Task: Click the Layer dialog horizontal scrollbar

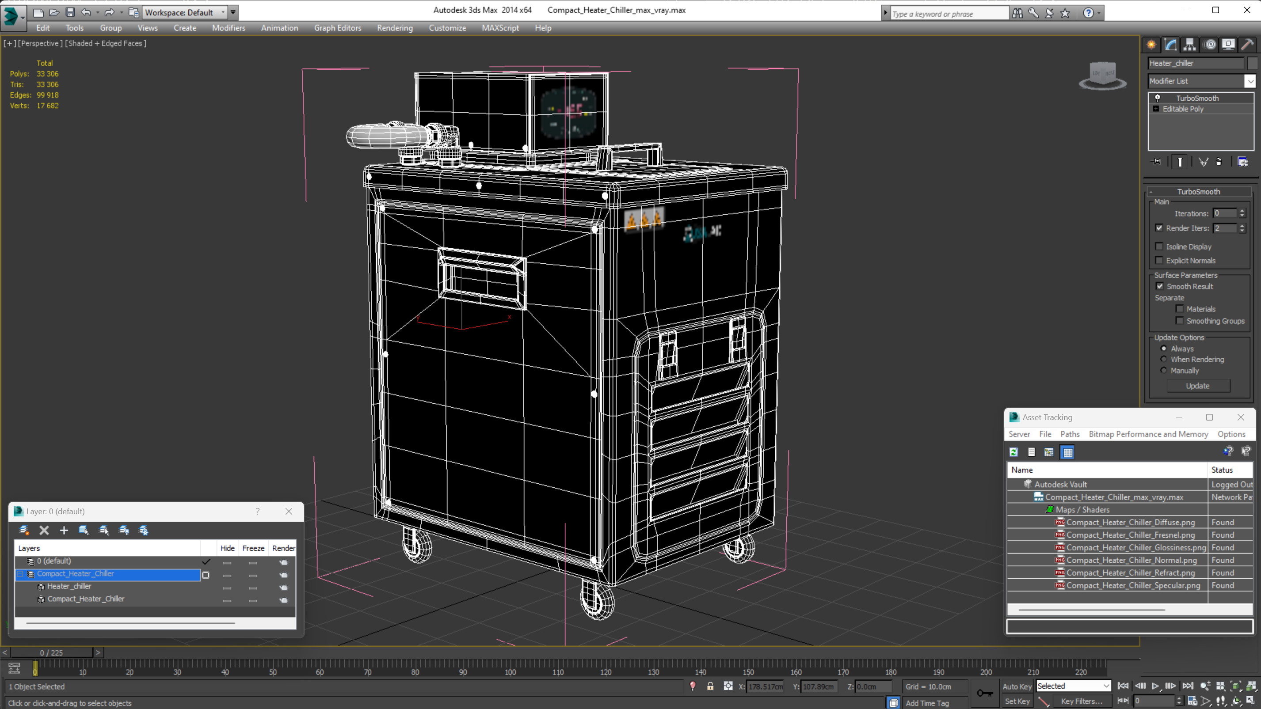Action: [131, 623]
